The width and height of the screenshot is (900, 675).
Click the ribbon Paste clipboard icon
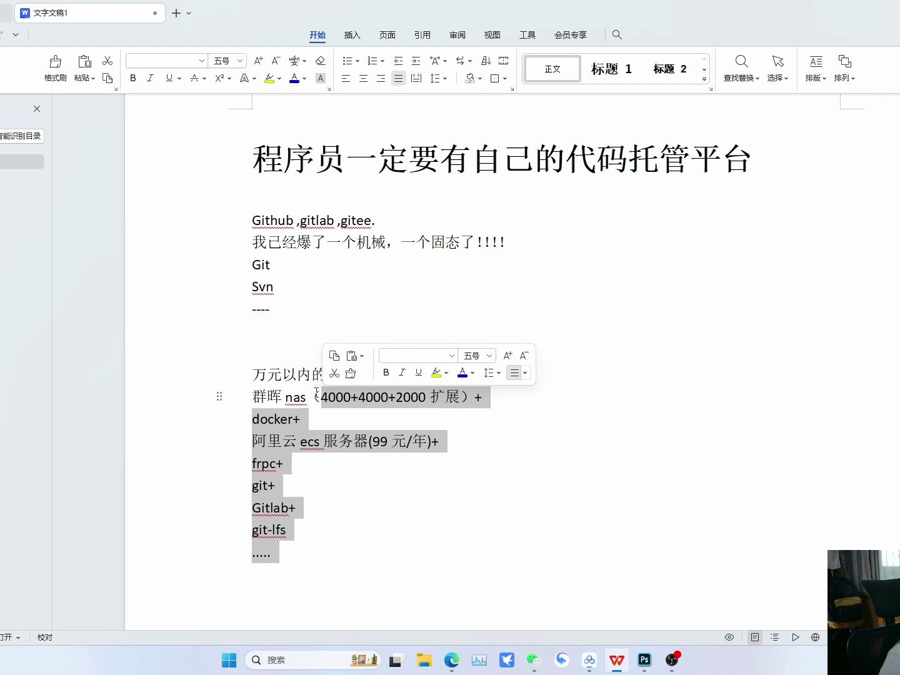(84, 61)
